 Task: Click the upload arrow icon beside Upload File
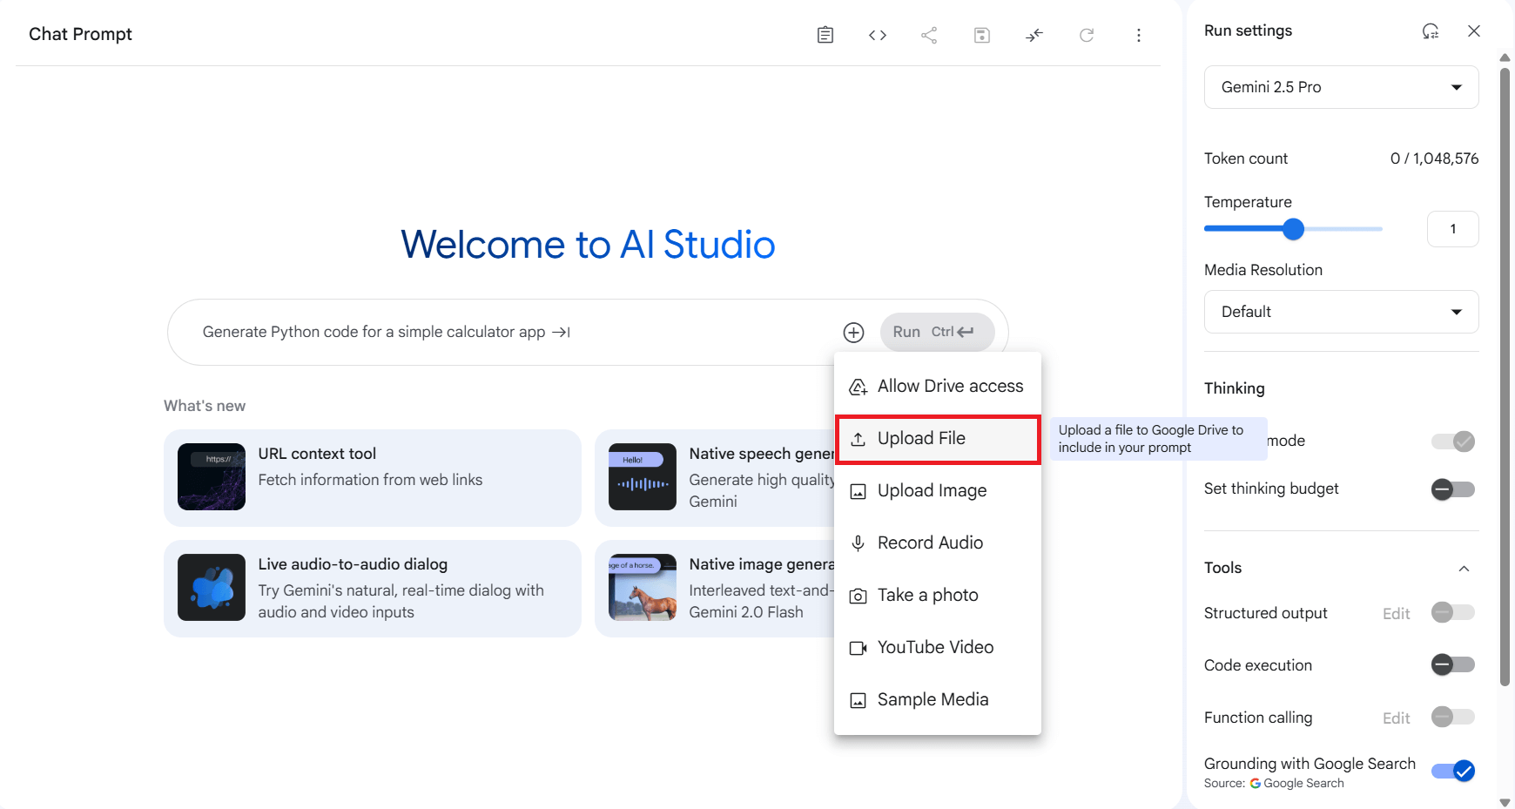858,440
